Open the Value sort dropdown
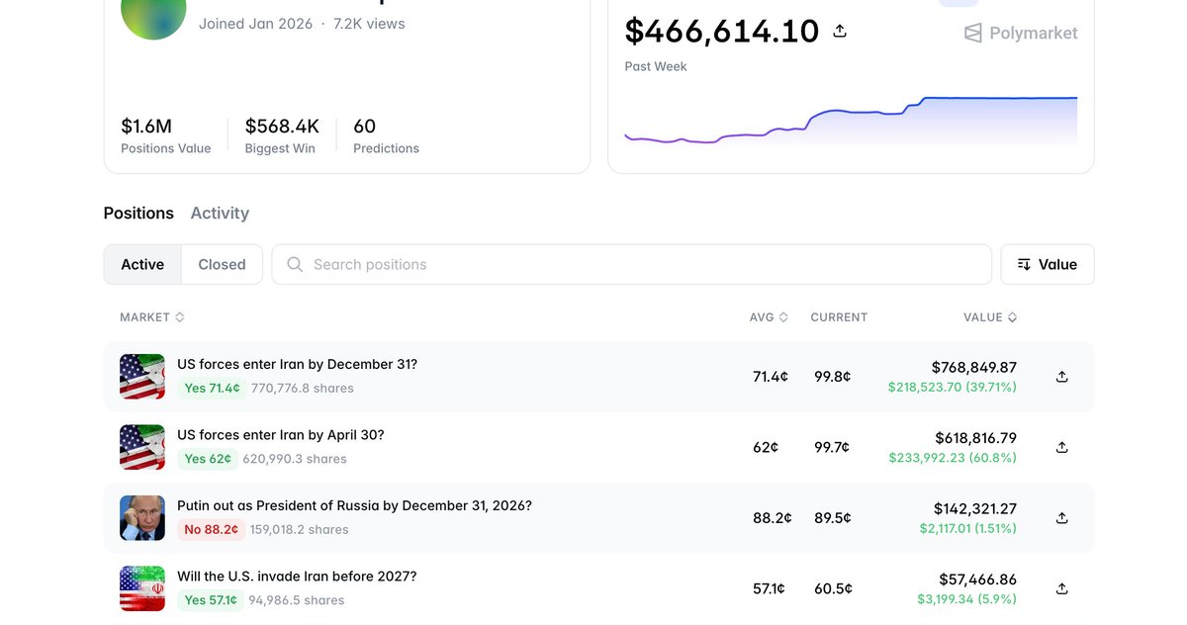Image resolution: width=1187 pixels, height=625 pixels. click(1047, 265)
